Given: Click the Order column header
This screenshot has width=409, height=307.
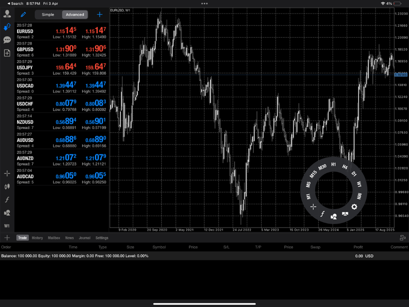Looking at the screenshot, I should click(x=6, y=247).
